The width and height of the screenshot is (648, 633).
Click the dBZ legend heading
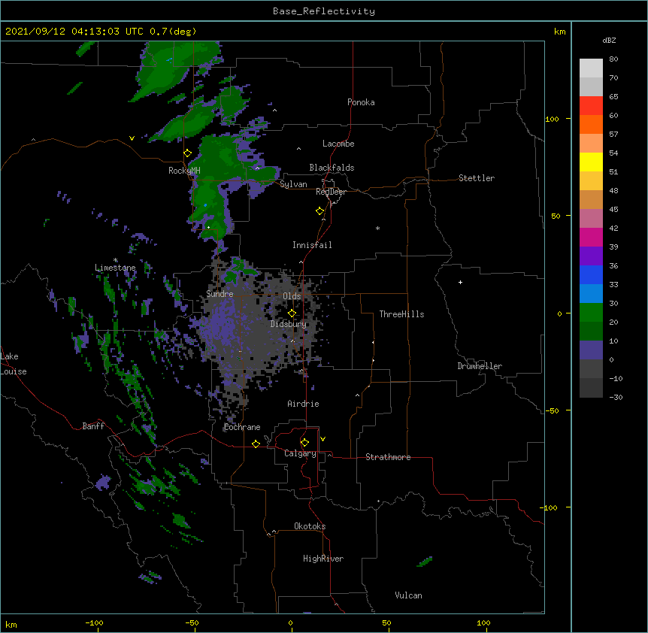[609, 40]
